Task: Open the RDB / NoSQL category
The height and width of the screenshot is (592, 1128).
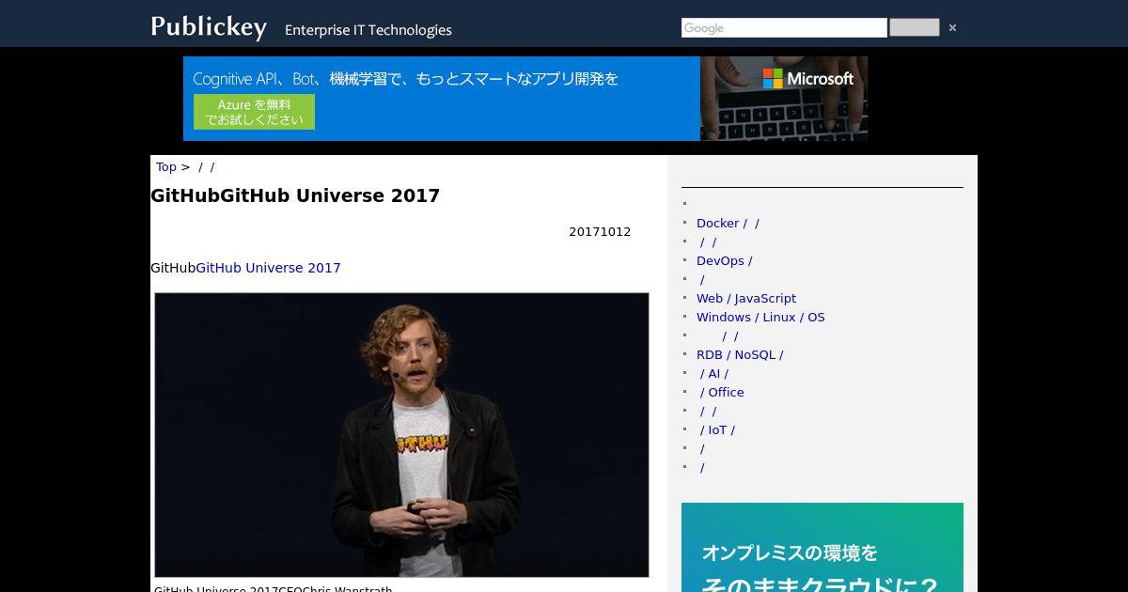Action: 740,355
